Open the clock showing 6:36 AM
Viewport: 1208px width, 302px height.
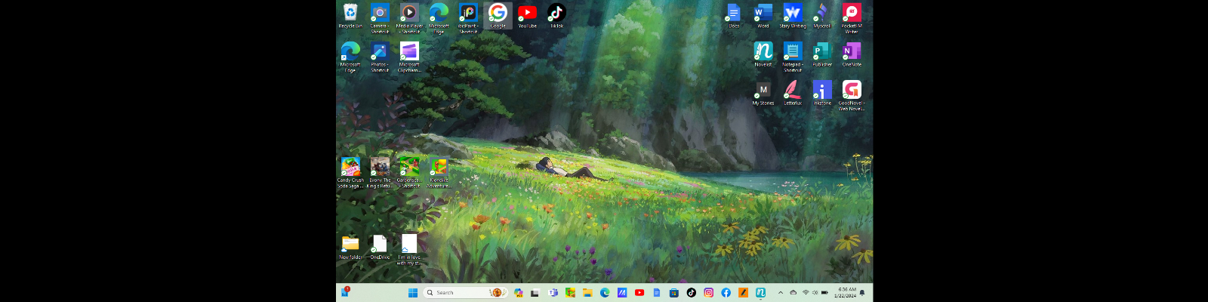tap(846, 293)
